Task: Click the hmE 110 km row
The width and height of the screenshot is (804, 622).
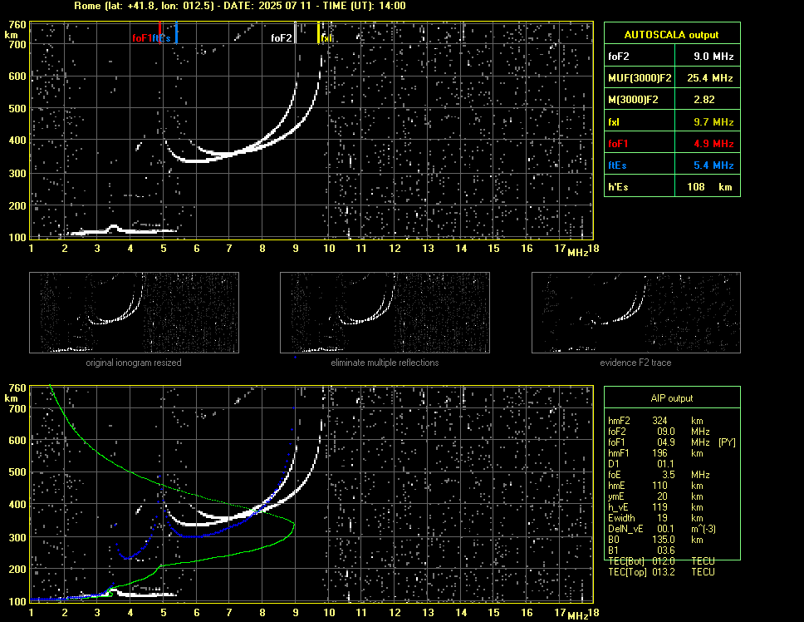Action: click(655, 486)
